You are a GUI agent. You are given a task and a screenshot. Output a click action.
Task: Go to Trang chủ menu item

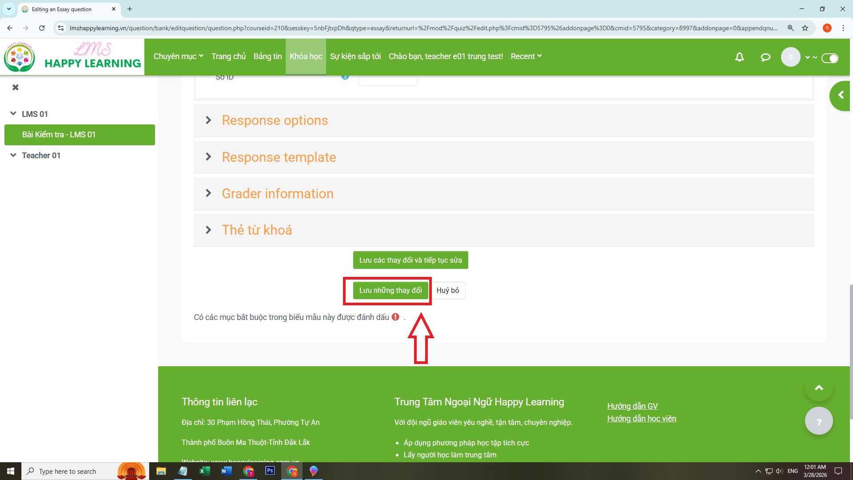coord(228,56)
